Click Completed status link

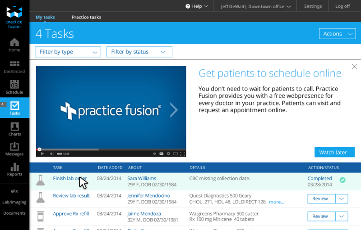(x=319, y=178)
